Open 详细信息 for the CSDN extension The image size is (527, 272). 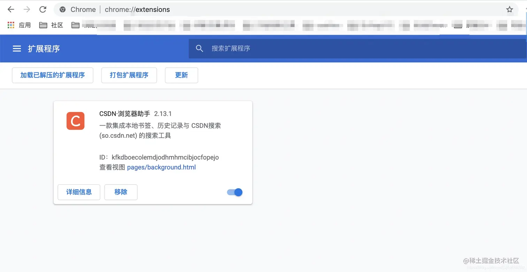(79, 192)
